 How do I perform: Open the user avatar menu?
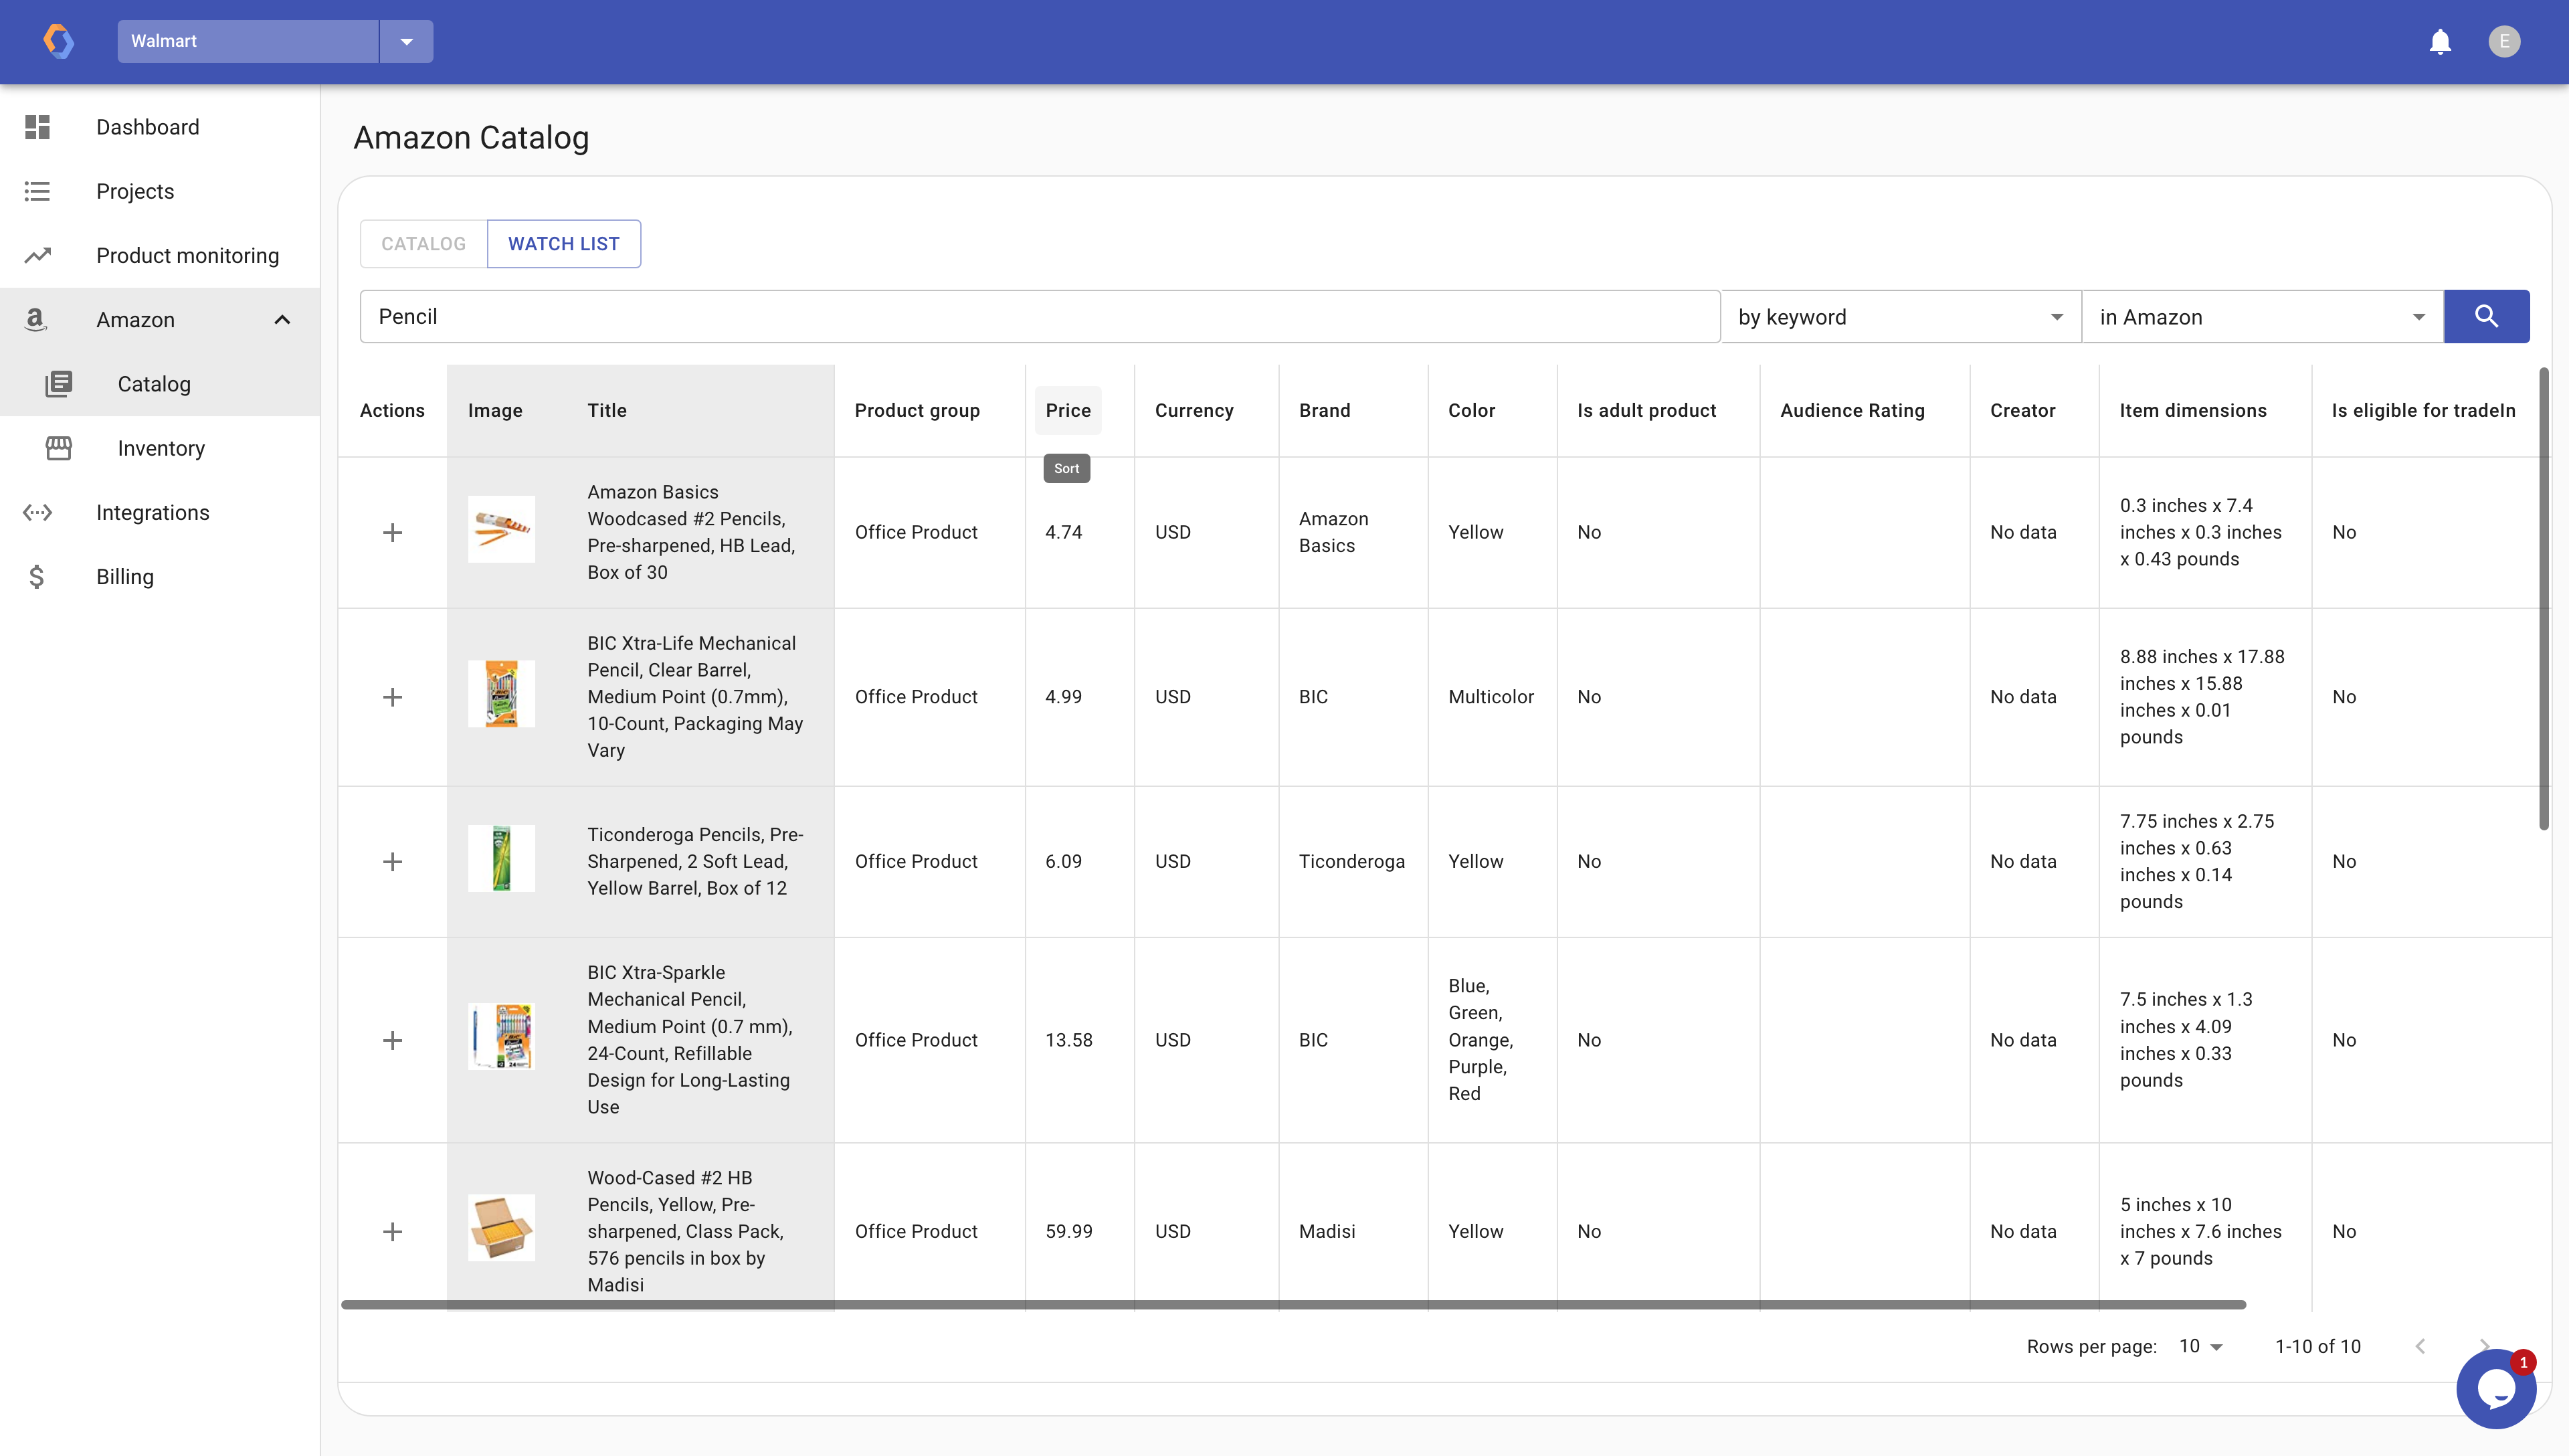[2503, 41]
